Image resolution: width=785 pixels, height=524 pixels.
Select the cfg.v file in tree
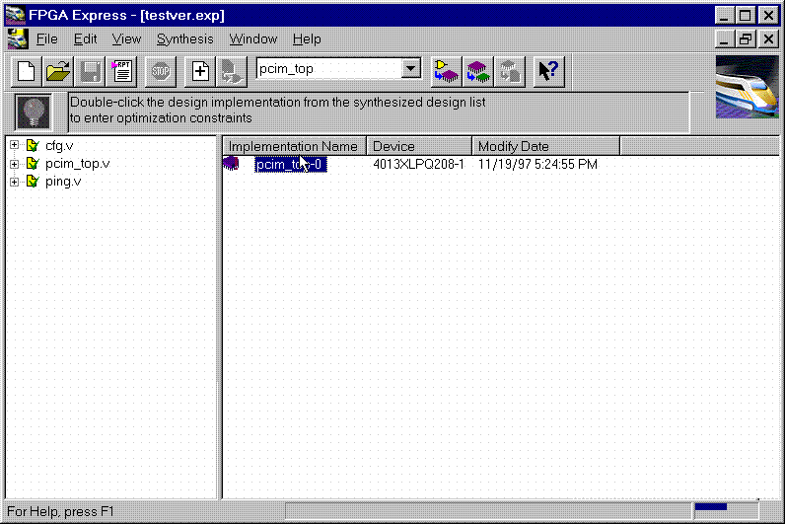tap(59, 146)
